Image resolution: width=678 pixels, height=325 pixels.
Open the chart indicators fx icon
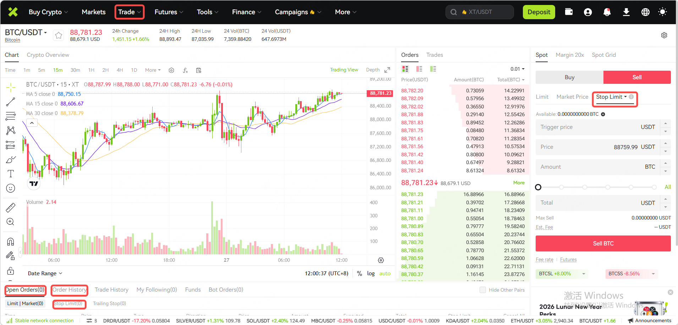point(185,70)
